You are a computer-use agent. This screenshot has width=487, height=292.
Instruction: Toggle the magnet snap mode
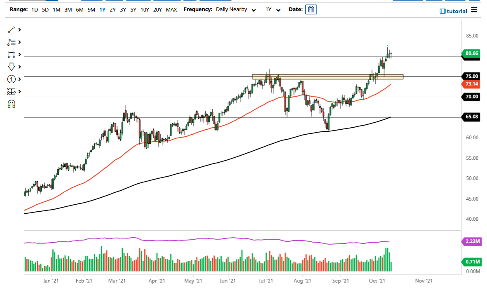tap(11, 104)
